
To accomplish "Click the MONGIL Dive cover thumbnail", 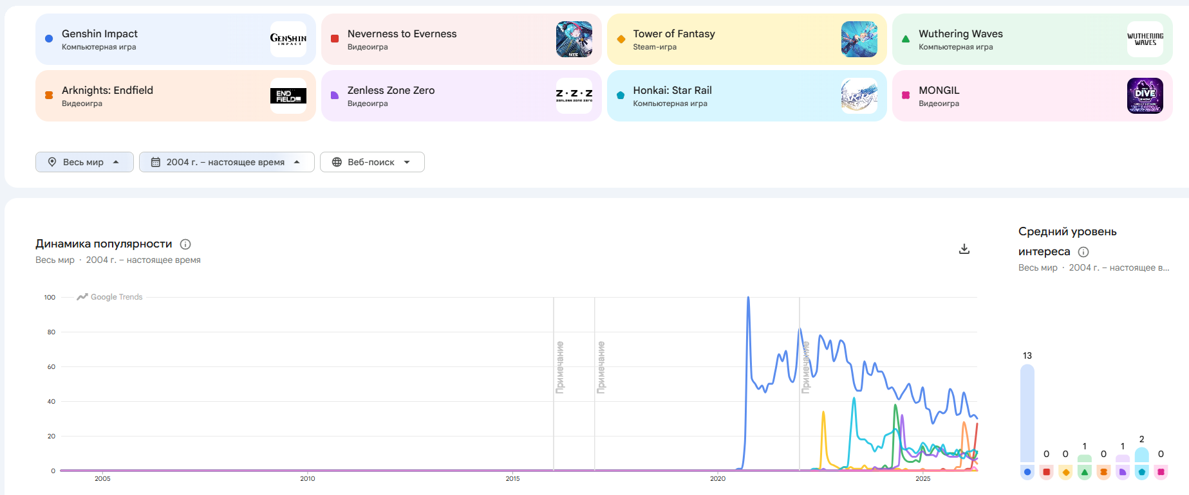I will pos(1145,96).
